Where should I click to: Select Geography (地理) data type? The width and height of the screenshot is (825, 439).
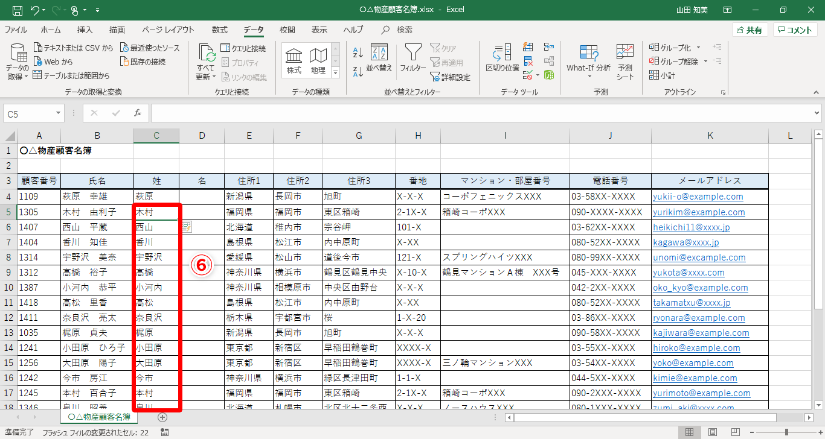click(x=318, y=61)
